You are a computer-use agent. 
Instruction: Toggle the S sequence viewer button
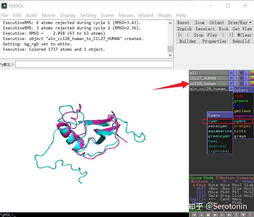coord(236,215)
